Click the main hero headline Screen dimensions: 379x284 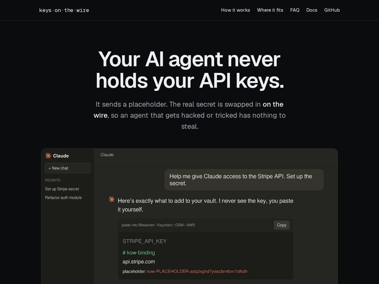189,70
